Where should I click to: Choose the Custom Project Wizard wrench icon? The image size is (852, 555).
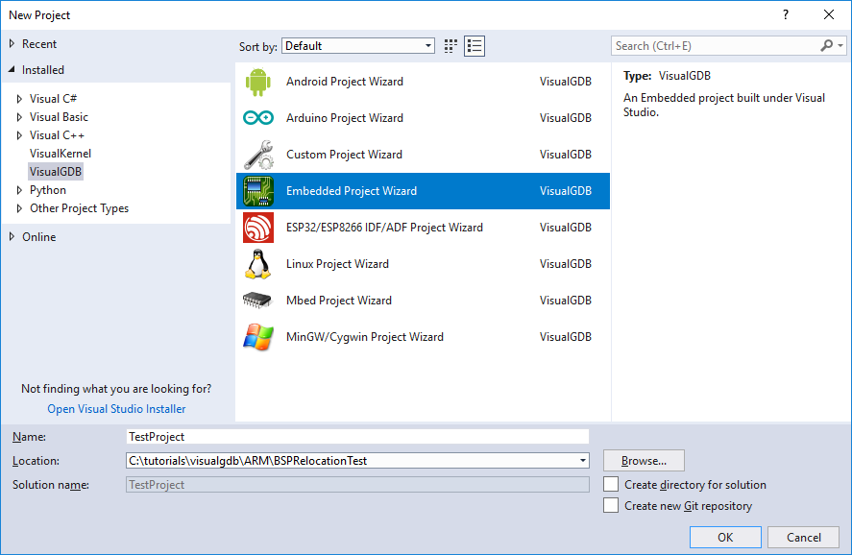click(x=258, y=155)
